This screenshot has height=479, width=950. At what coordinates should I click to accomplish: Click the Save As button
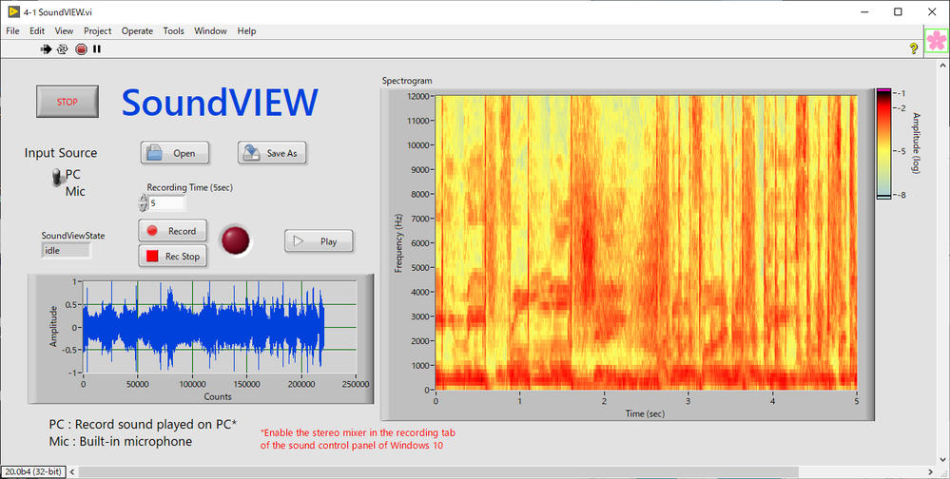pyautogui.click(x=272, y=153)
